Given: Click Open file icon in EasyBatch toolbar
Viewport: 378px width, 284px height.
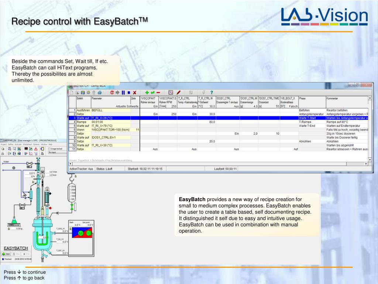Looking at the screenshot, I should coord(77,92).
